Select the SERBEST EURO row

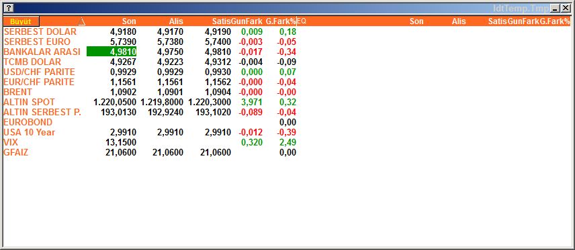150,42
